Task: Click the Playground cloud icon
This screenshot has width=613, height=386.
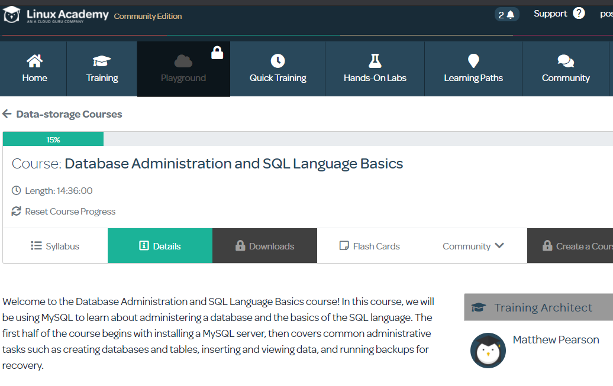Action: coord(183,61)
